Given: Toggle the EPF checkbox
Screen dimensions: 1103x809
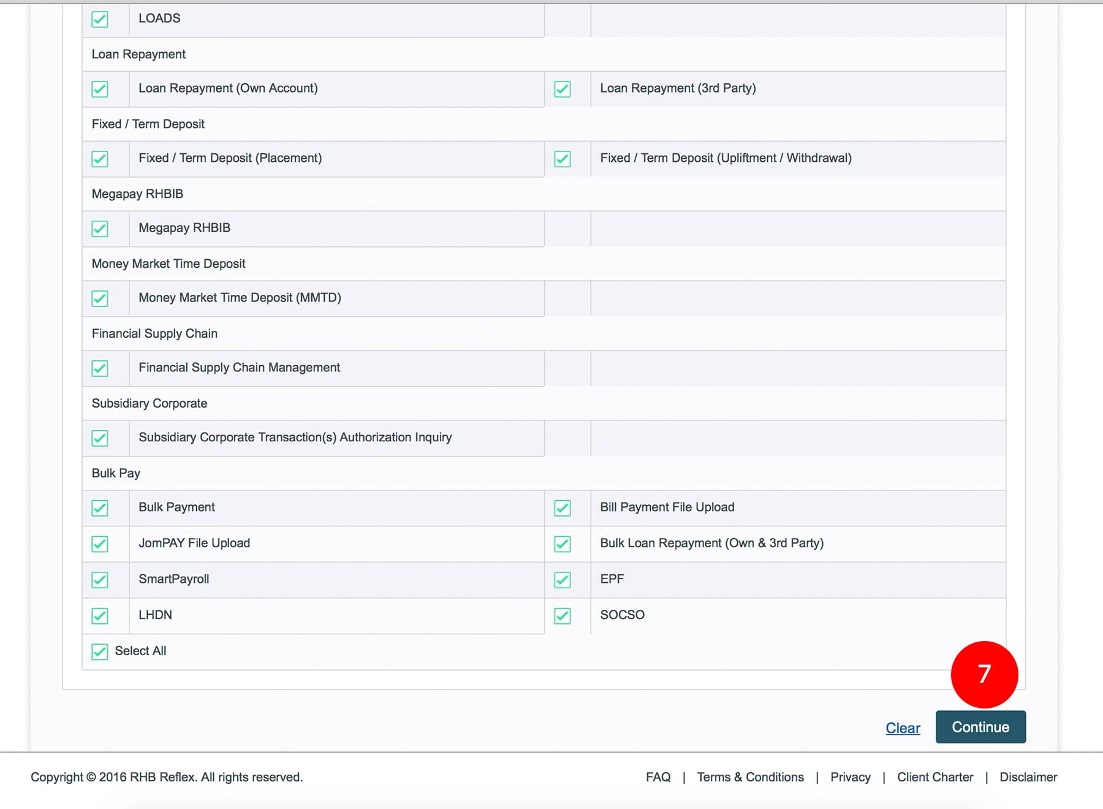Looking at the screenshot, I should 562,580.
